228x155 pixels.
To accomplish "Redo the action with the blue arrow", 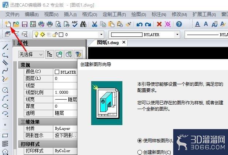I will click(148, 24).
